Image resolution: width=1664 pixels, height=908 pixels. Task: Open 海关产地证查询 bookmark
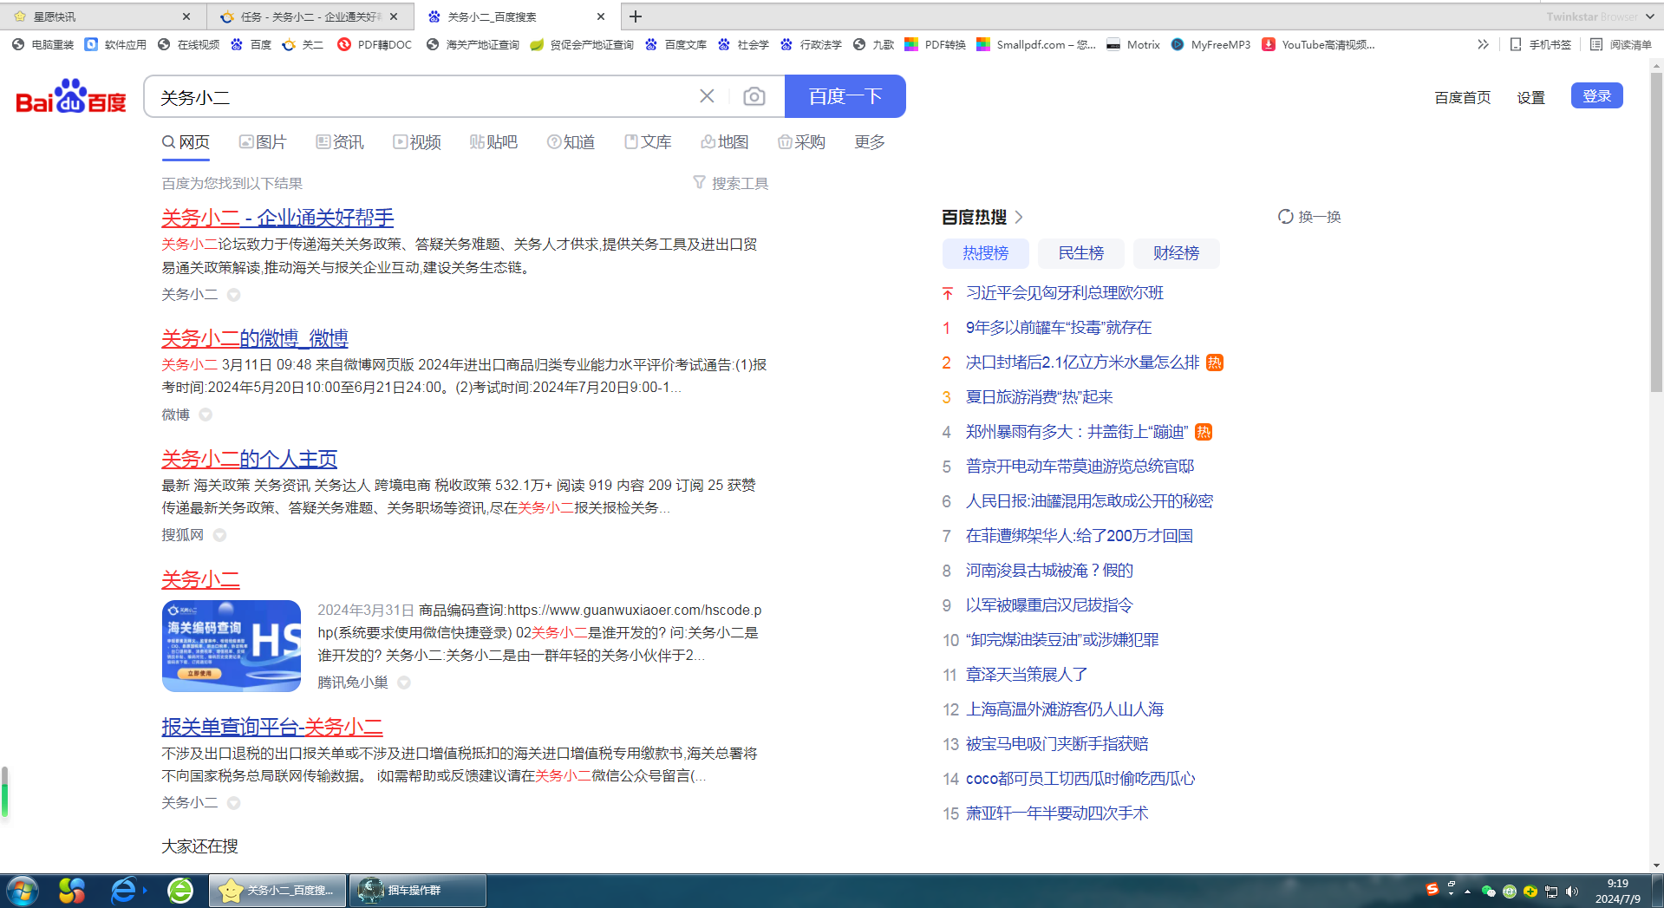click(x=473, y=44)
